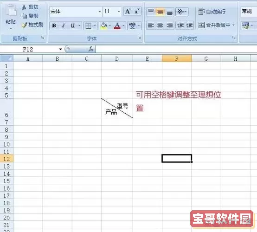257x232 pixels.
Task: Center text horizontally
Action: click(160, 25)
